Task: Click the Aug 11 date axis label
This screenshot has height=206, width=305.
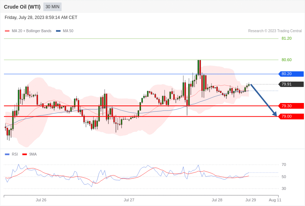Action: [x=275, y=200]
